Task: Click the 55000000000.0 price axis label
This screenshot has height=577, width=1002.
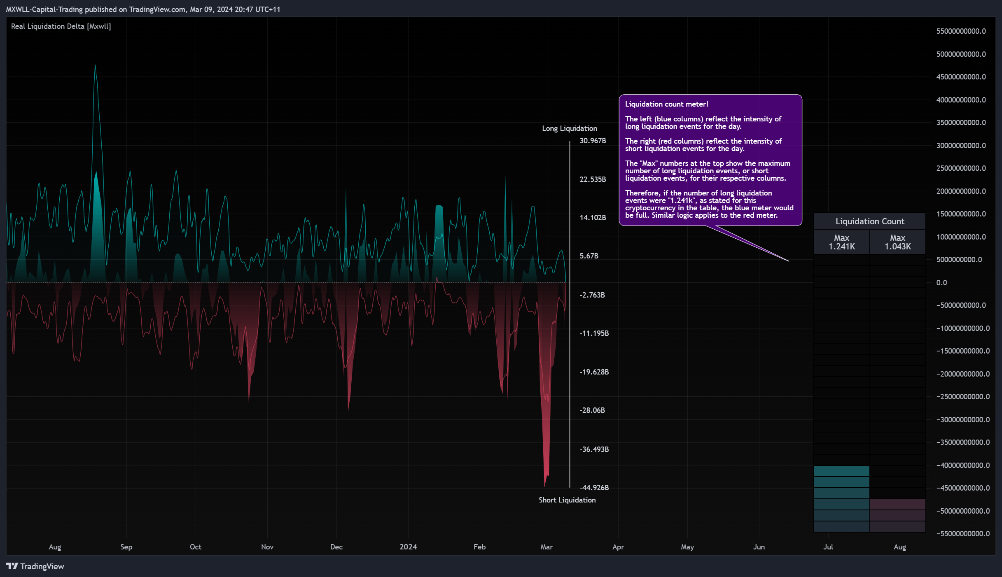Action: tap(961, 31)
